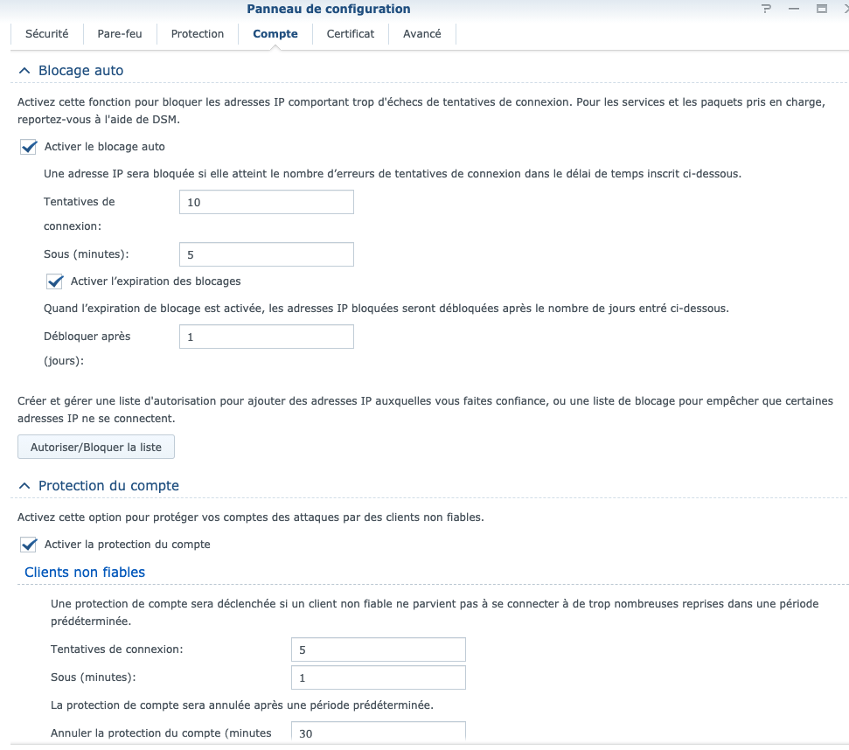Switch to the Sécurité tab
The height and width of the screenshot is (750, 849).
click(x=47, y=33)
